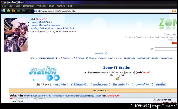Open the Edit menu
The width and height of the screenshot is (178, 109).
point(11,6)
